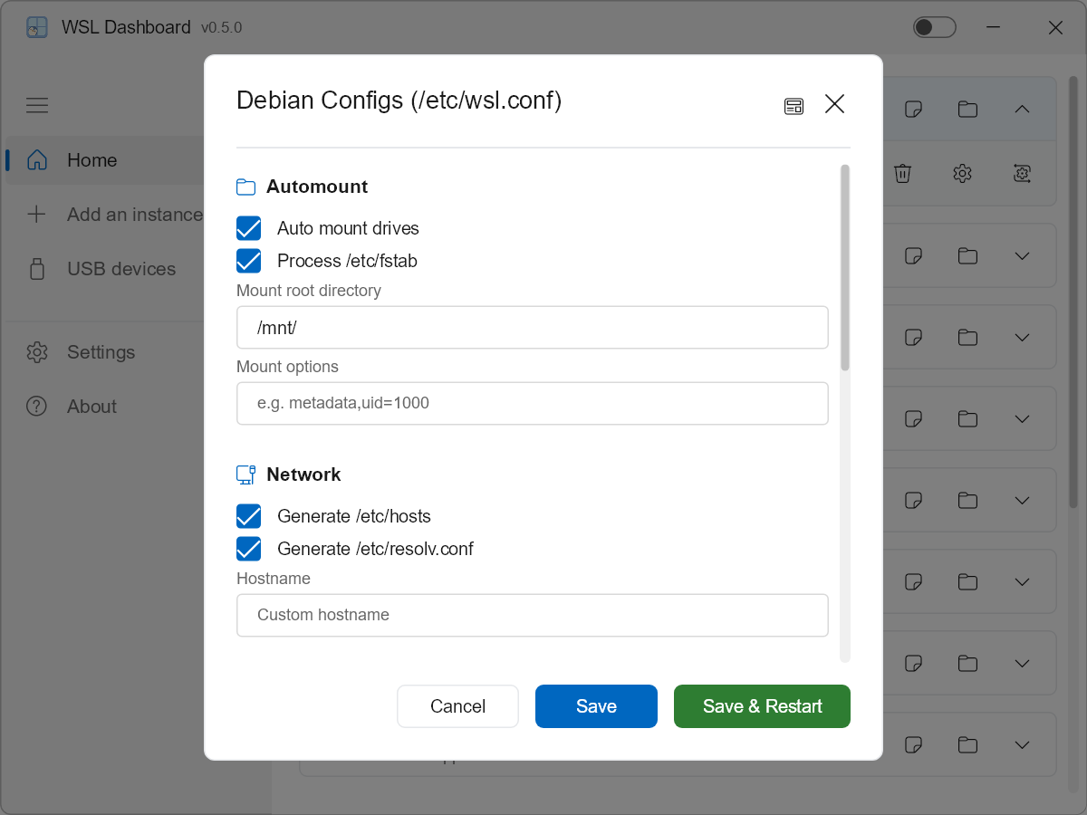
Task: Open the instance settings gear icon
Action: [x=962, y=173]
